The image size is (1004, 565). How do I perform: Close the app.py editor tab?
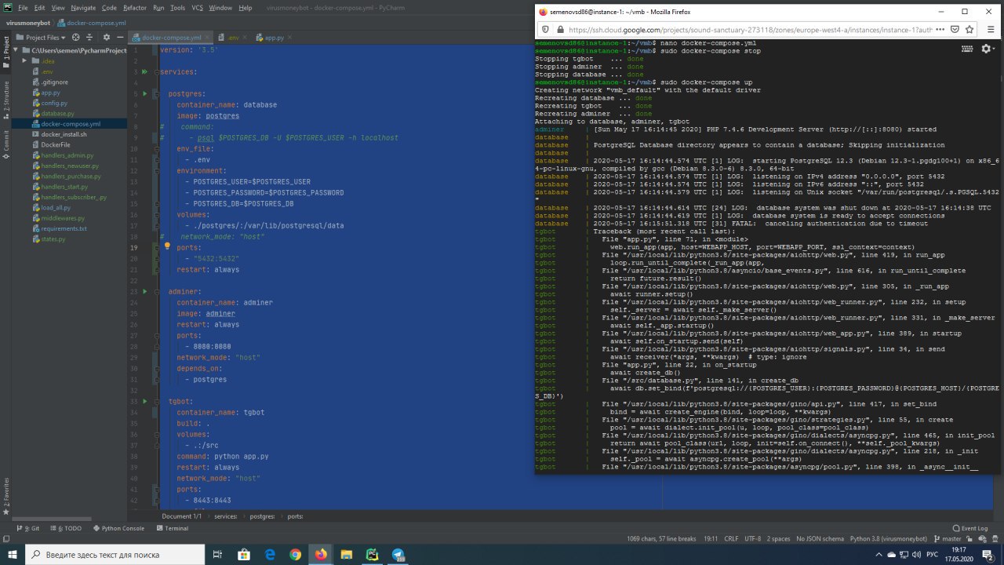[289, 38]
